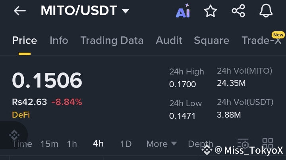Open the Square tab

coord(211,40)
